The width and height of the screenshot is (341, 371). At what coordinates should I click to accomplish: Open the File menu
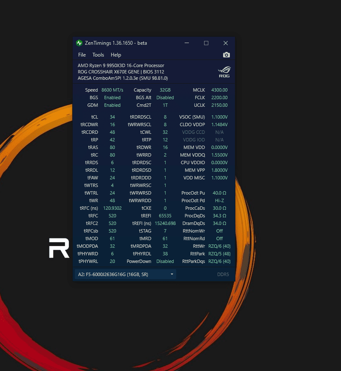pos(82,55)
